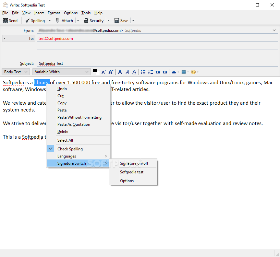Open the insert image menu icon
Image resolution: width=280 pixels, height=257 pixels.
[185, 72]
